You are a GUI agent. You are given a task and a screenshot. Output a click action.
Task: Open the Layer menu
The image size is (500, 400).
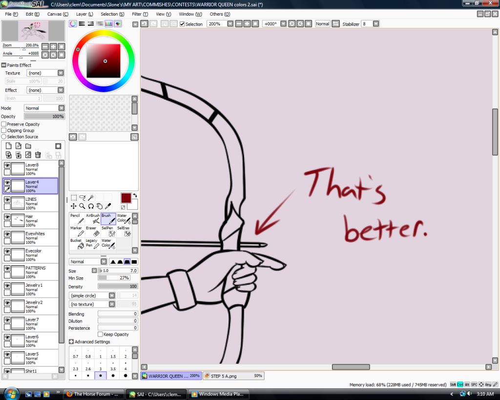point(84,14)
